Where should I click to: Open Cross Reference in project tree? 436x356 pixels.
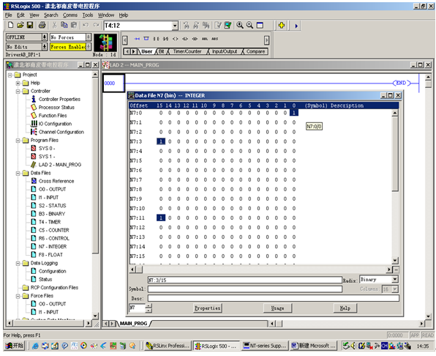coord(56,181)
